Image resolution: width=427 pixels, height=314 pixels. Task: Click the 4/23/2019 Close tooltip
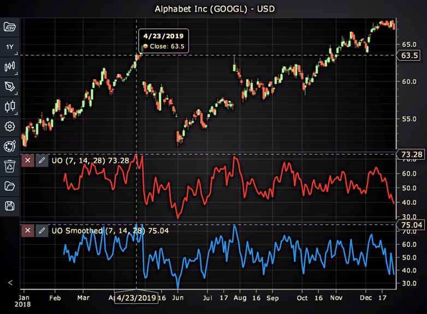pos(164,41)
